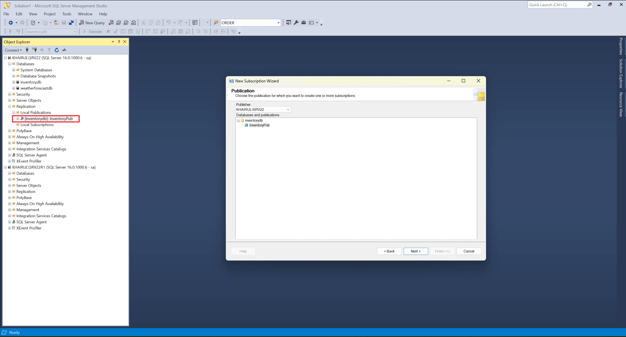Click the Quick Launch search field
This screenshot has width=626, height=337.
tap(557, 5)
